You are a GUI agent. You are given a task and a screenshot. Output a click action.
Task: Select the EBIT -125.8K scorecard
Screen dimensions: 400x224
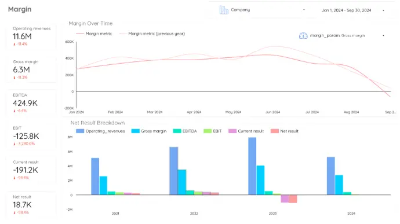pyautogui.click(x=31, y=136)
